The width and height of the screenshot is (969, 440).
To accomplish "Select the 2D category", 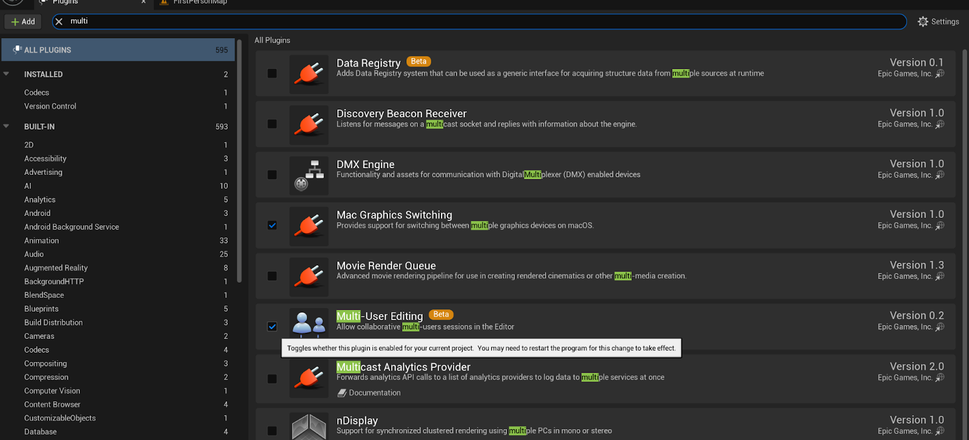I will (118, 145).
